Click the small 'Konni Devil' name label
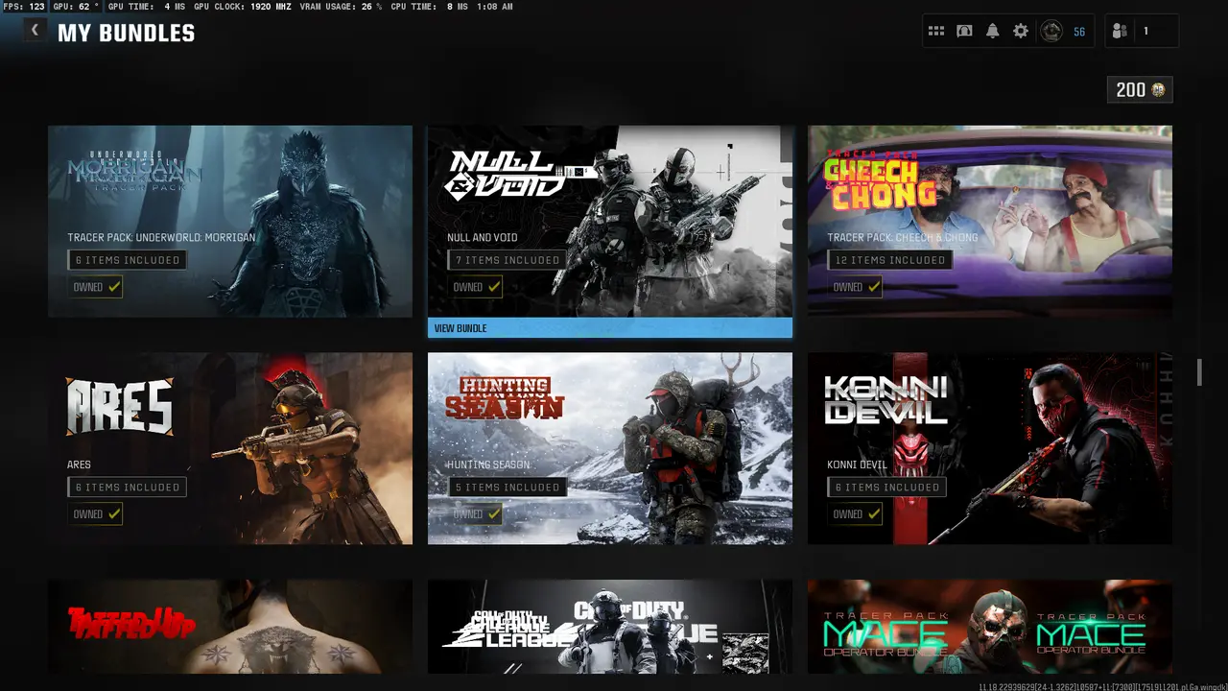 point(859,465)
